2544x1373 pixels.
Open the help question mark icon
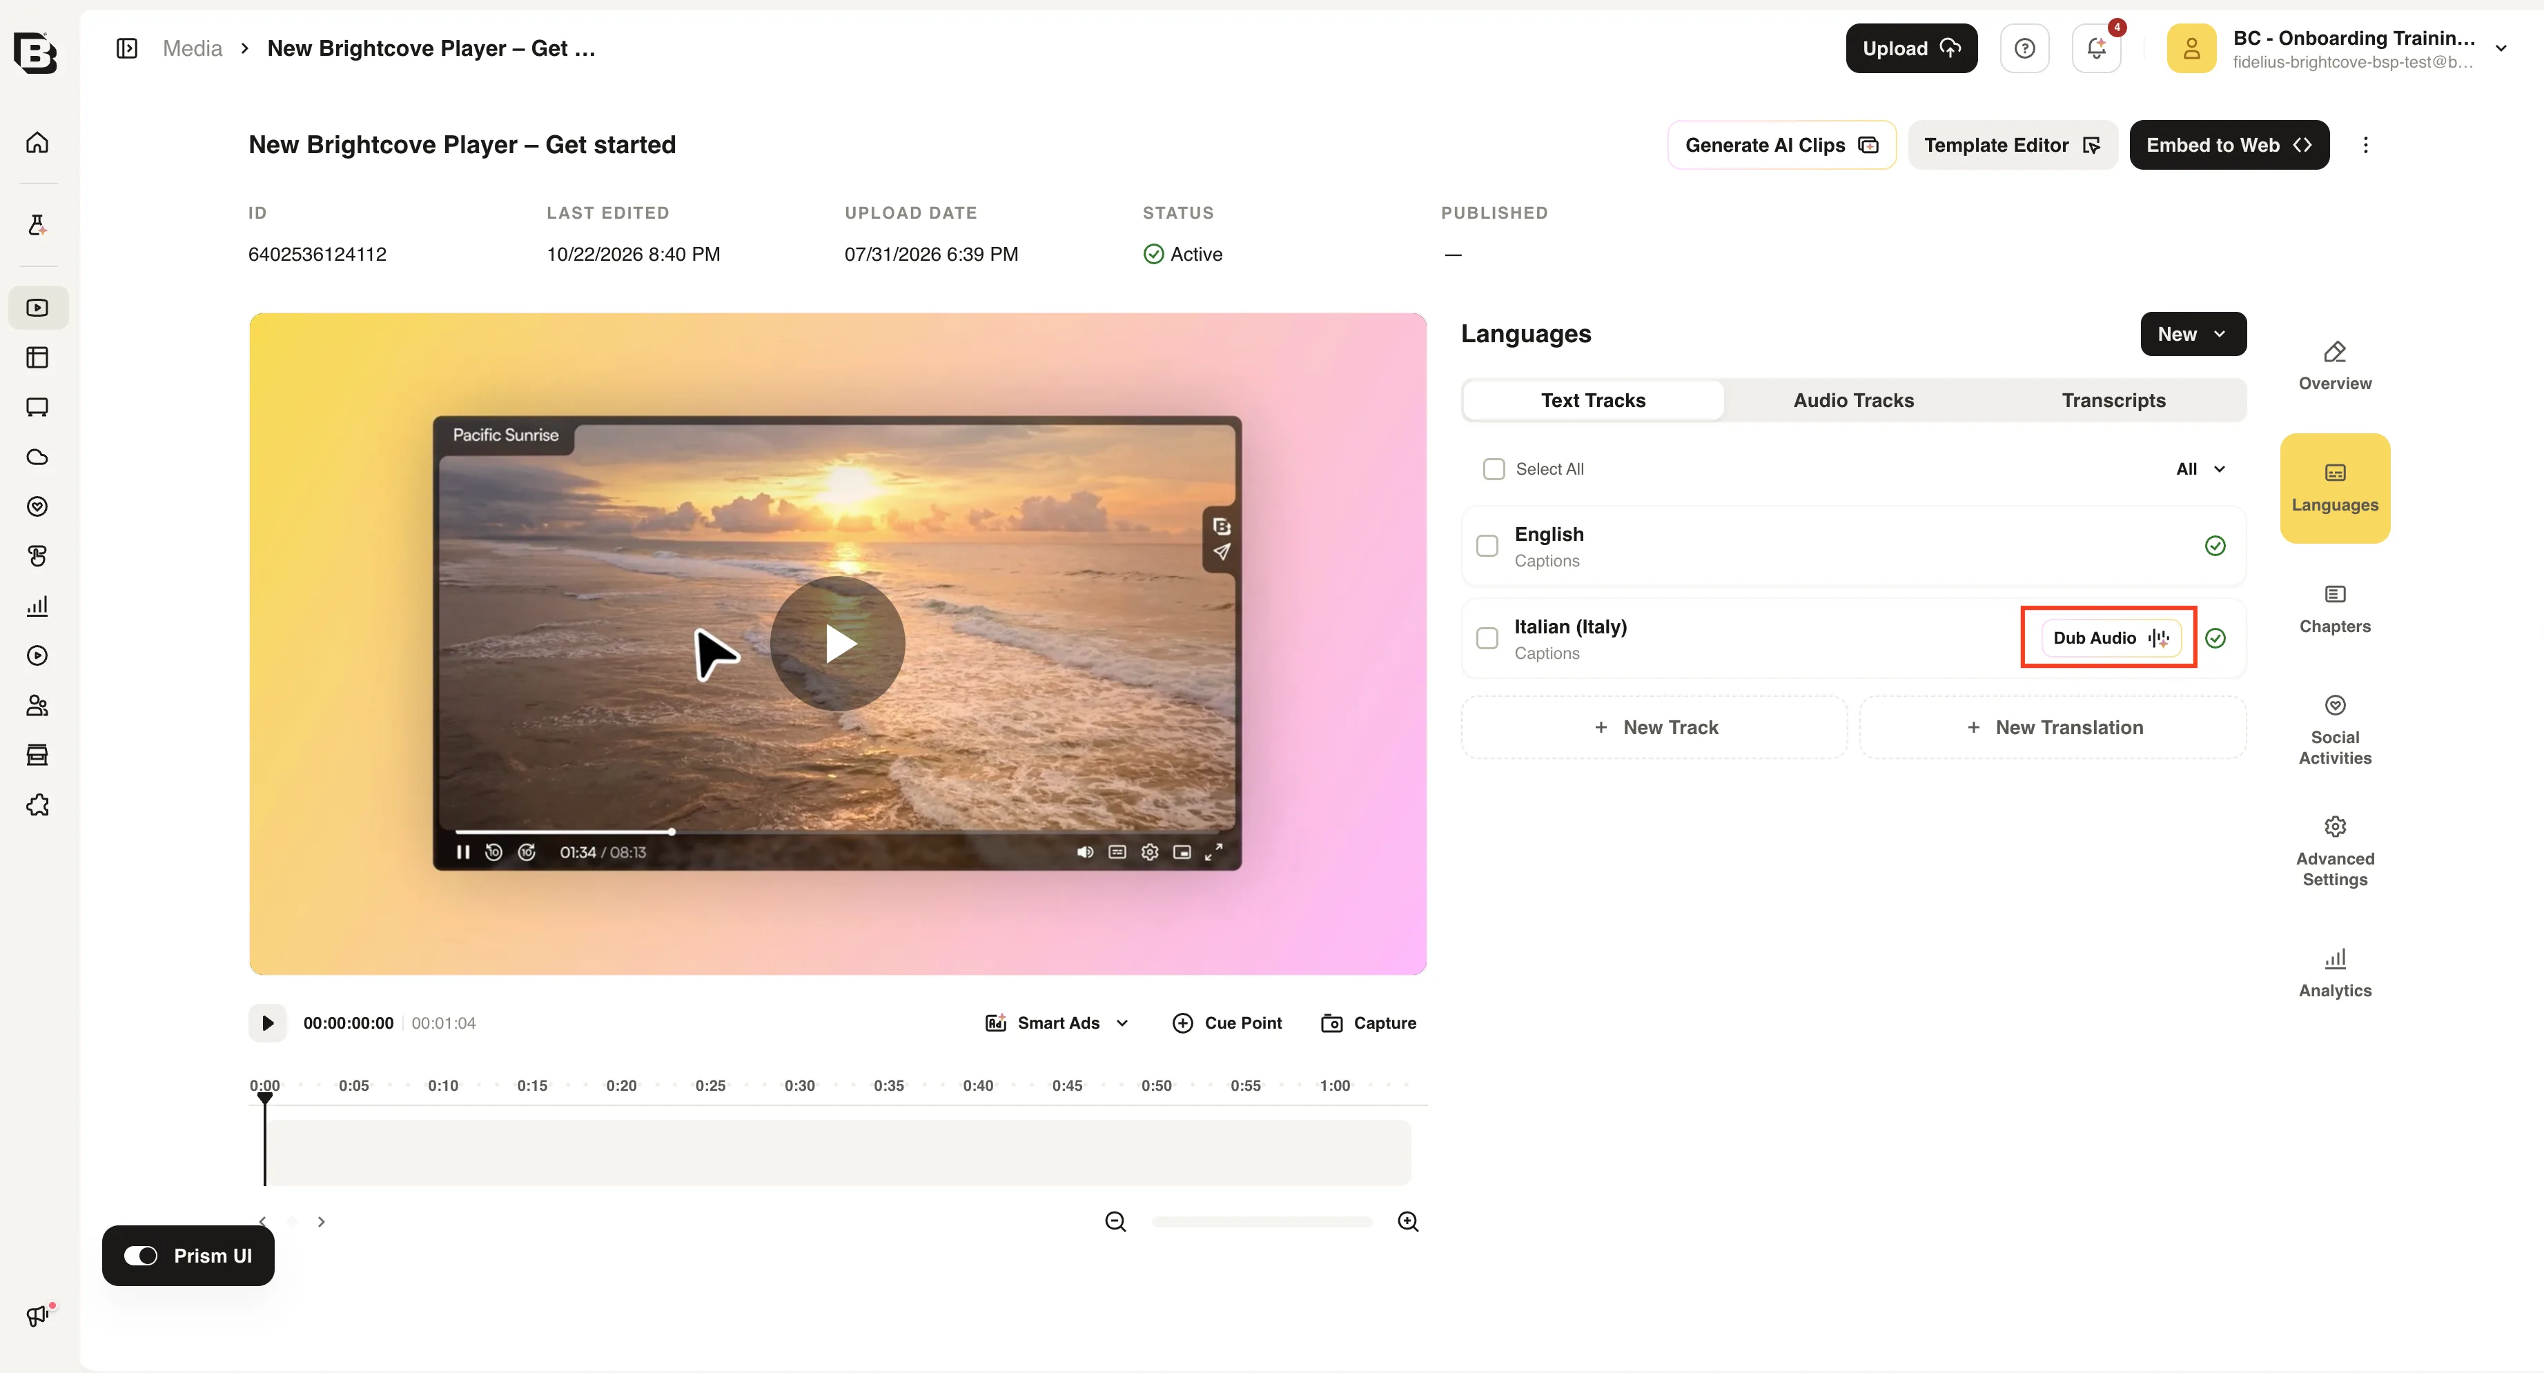pos(2024,48)
